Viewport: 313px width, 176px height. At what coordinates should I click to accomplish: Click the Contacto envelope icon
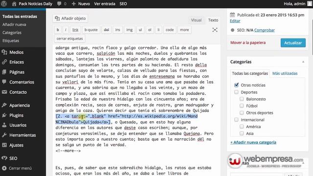point(4,92)
